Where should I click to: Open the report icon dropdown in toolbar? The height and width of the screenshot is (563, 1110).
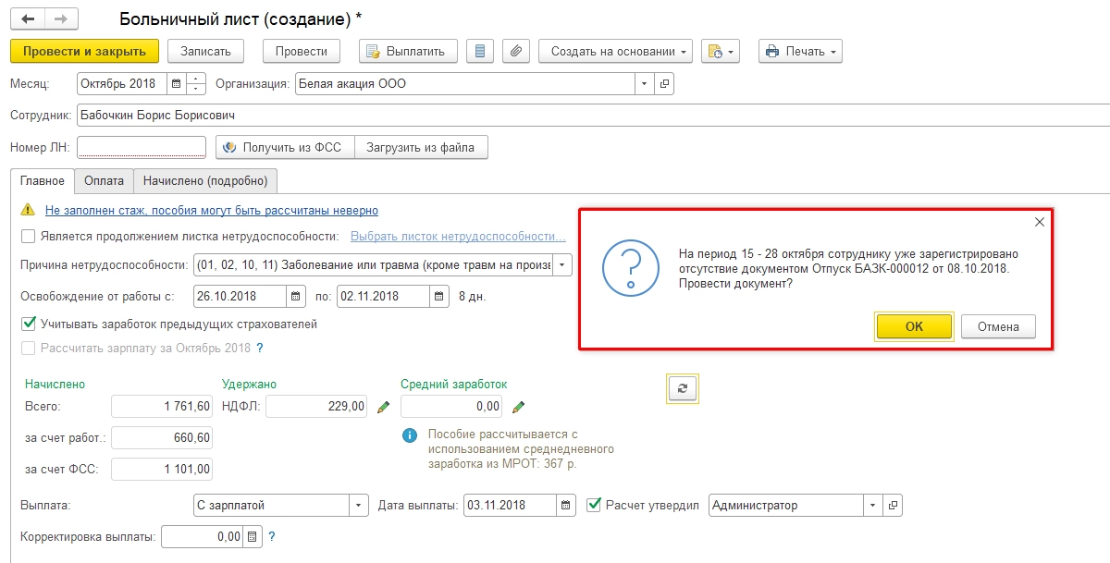point(721,51)
